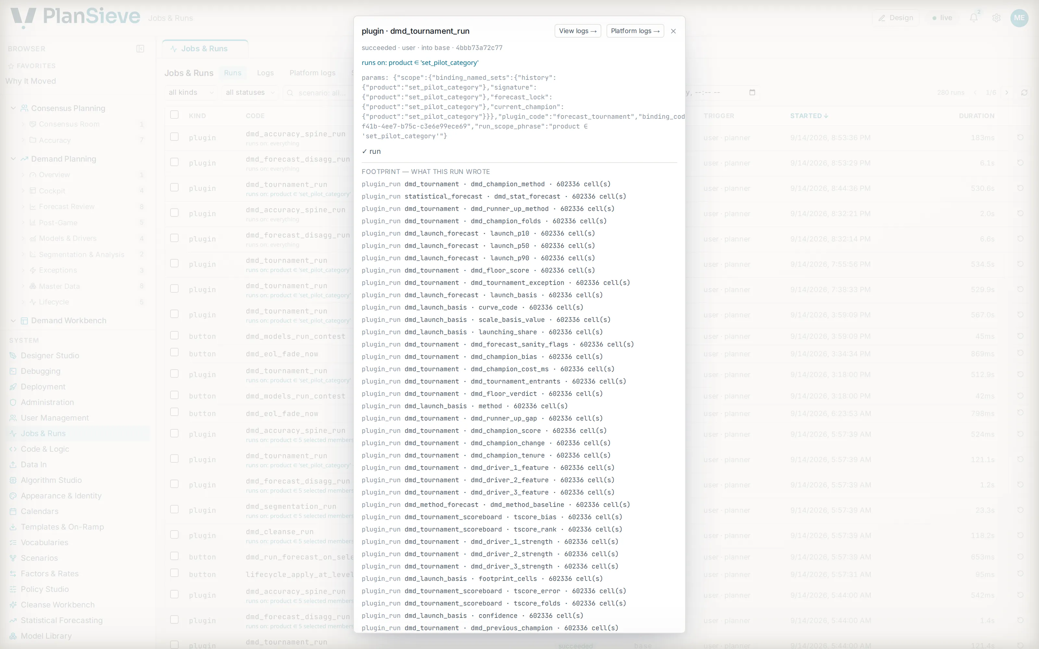Open the ME user avatar
Viewport: 1039px width, 649px height.
(1019, 18)
